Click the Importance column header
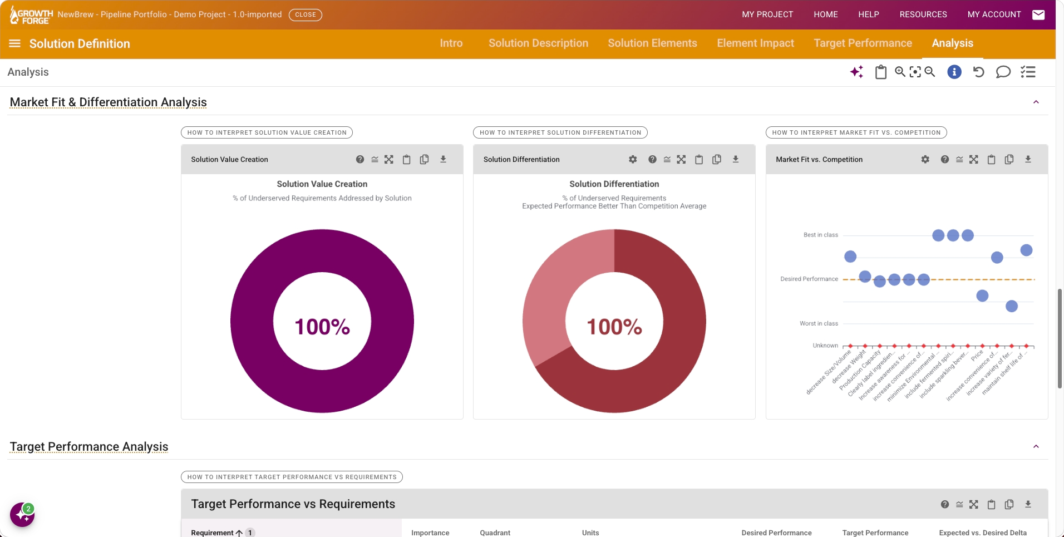Image resolution: width=1064 pixels, height=537 pixels. pos(430,533)
